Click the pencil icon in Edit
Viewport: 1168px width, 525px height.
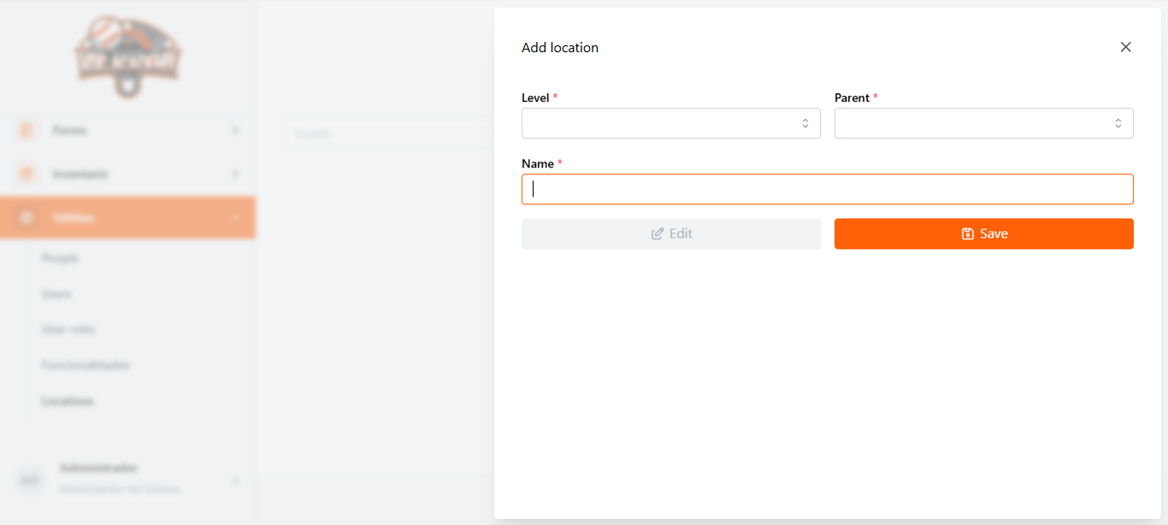pyautogui.click(x=658, y=233)
